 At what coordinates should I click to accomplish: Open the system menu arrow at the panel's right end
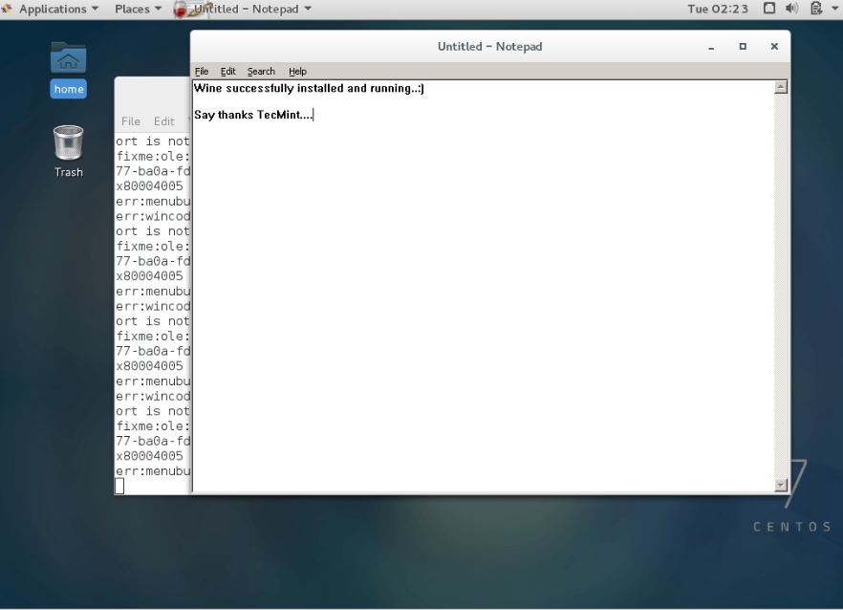(834, 8)
